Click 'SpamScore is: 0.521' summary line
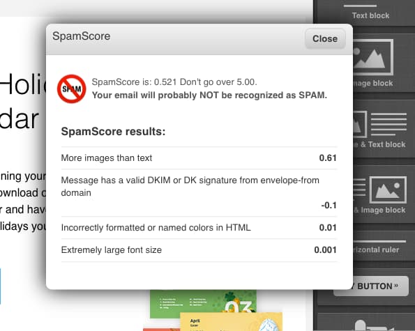This screenshot has width=415, height=331. pyautogui.click(x=174, y=82)
